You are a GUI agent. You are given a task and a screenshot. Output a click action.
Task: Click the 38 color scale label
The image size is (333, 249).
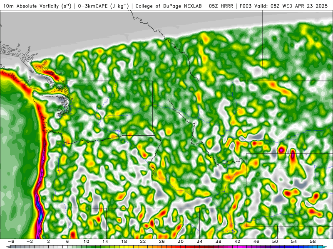tap(219, 242)
